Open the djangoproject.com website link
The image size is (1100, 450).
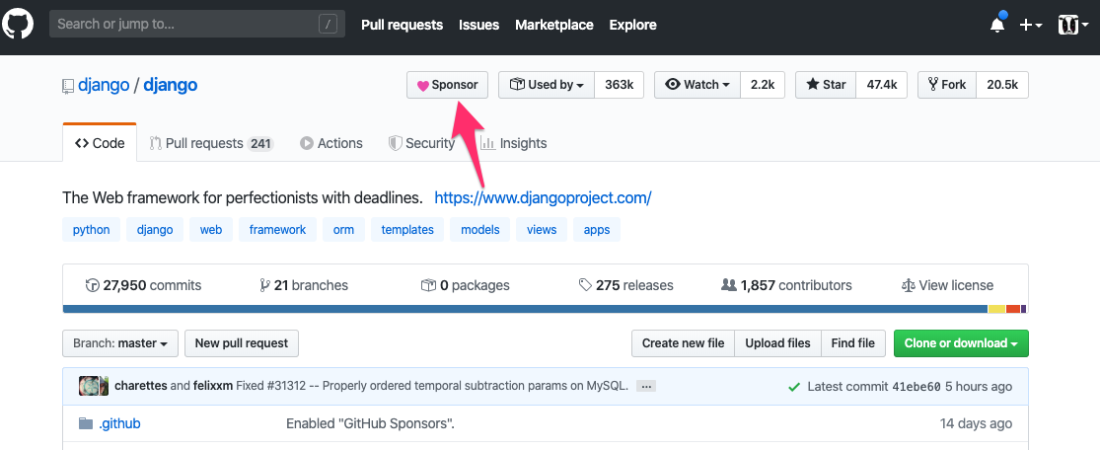pos(543,198)
